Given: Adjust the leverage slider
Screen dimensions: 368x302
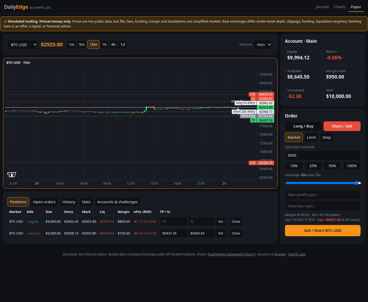Looking at the screenshot, I should [323, 183].
